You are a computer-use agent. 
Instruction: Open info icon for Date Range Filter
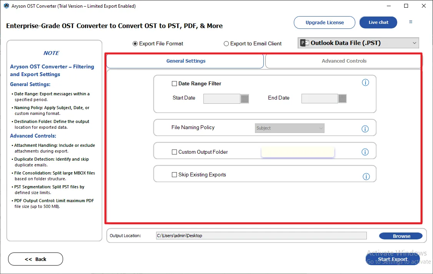[365, 83]
